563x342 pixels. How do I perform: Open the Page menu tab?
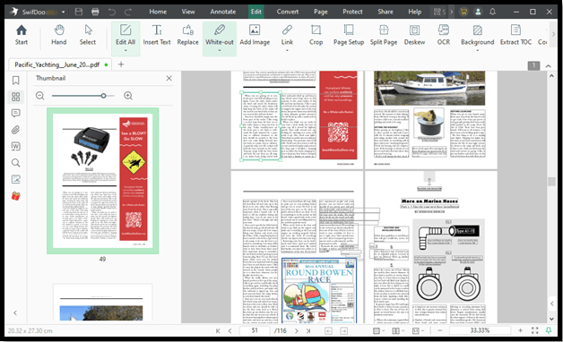click(x=321, y=12)
